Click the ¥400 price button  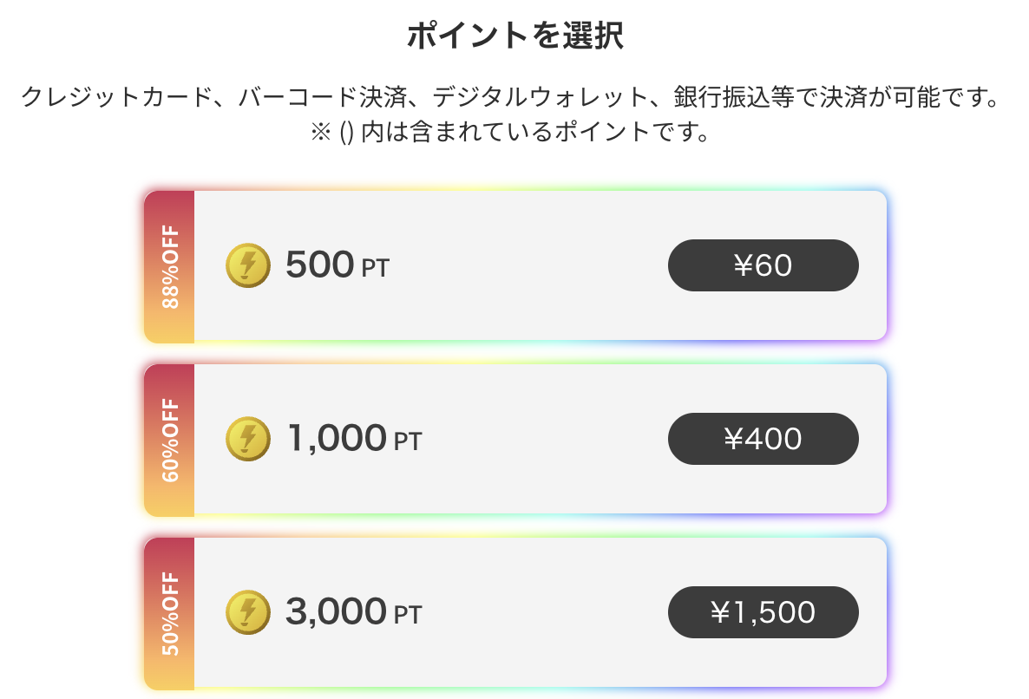[763, 439]
